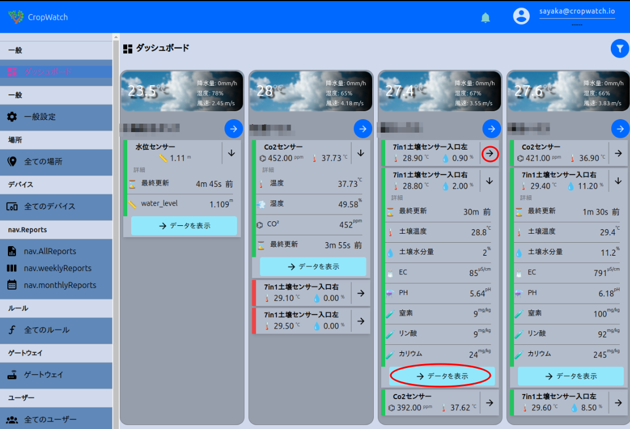Click the blue filter icon button

pyautogui.click(x=620, y=49)
